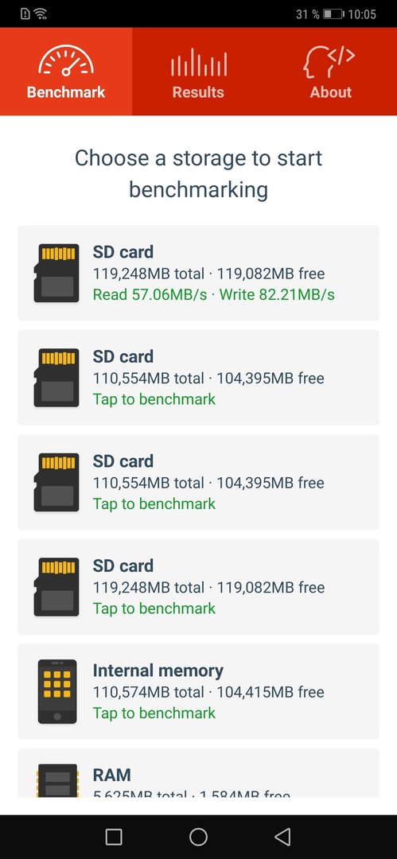Open the Benchmark tab speedometer icon

pos(66,60)
